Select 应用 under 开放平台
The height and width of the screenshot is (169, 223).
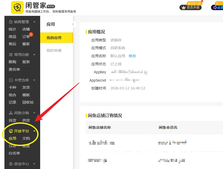click(x=12, y=138)
